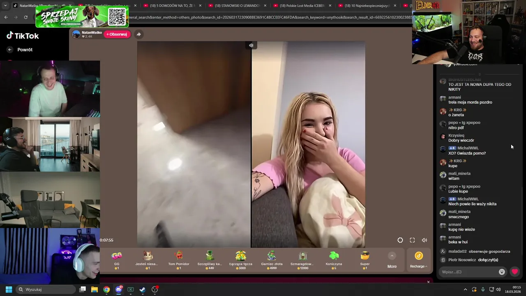Open system volume tray icon
This screenshot has width=526, height=296.
(x=498, y=289)
